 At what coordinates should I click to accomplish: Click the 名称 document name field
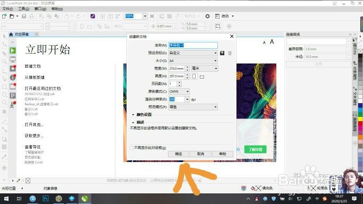[x=193, y=45]
